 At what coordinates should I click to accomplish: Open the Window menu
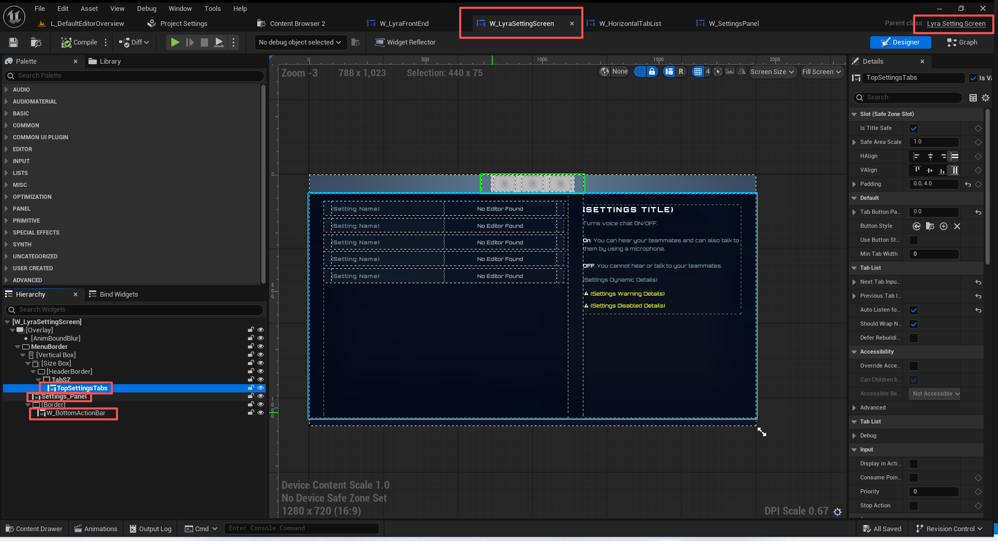pyautogui.click(x=180, y=8)
